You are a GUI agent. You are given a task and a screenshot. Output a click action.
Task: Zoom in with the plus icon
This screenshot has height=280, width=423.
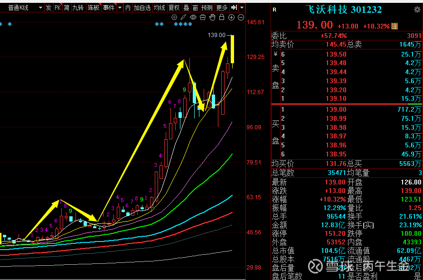231,18
